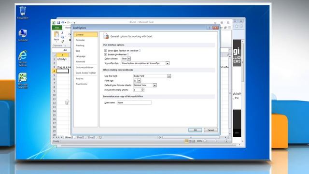The height and width of the screenshot is (174, 309).
Task: Click the Undo icon in Excel title bar
Action: (62, 23)
